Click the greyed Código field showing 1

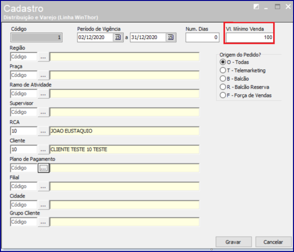coord(37,37)
